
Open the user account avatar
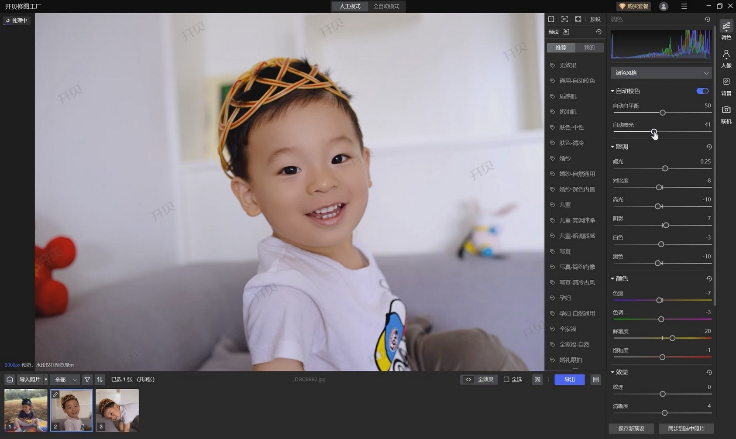664,6
